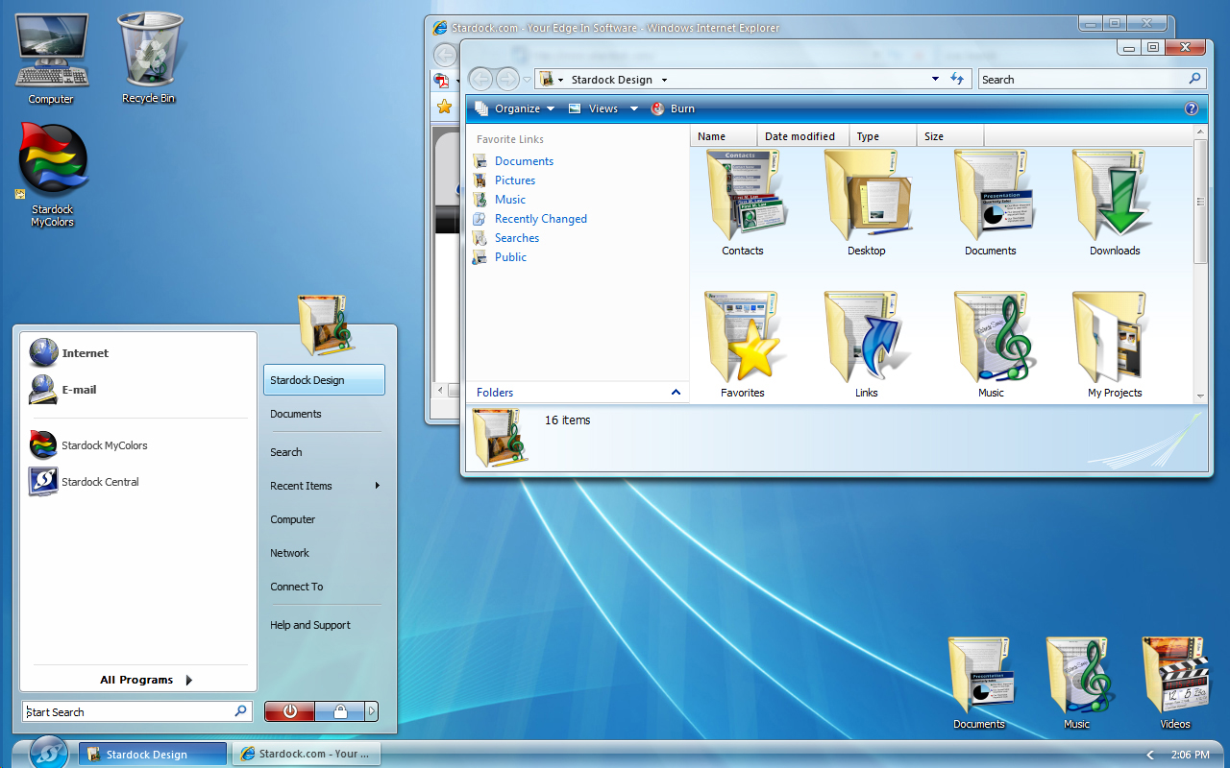Select the Recycle Bin desktop icon
The image size is (1230, 768).
pyautogui.click(x=149, y=50)
